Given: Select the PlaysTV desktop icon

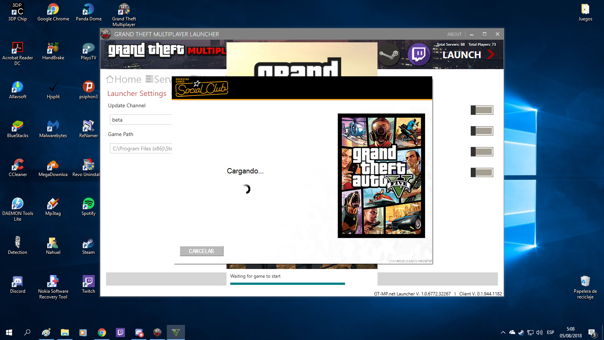Looking at the screenshot, I should (x=89, y=51).
